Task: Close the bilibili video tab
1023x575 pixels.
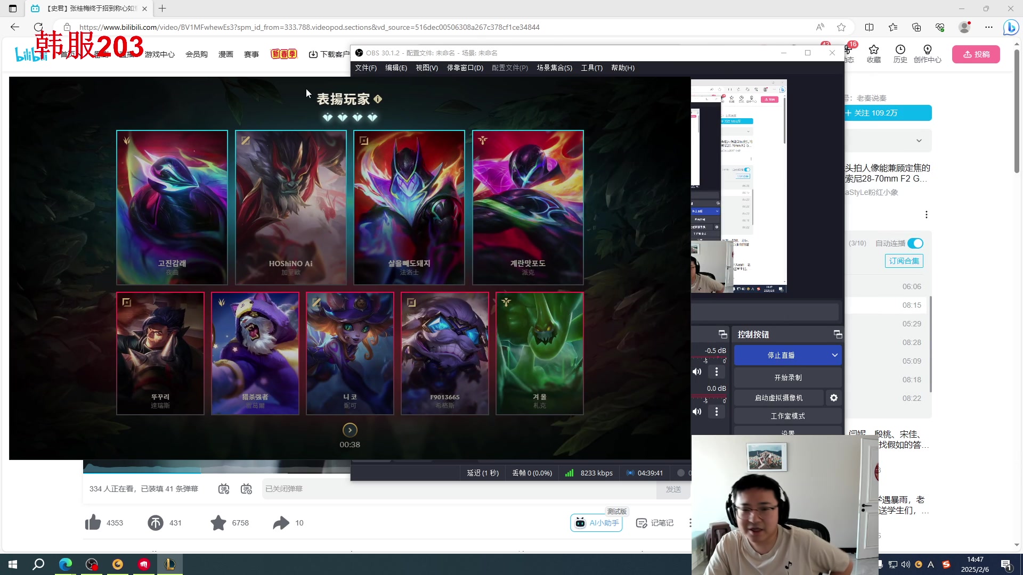Action: pos(144,9)
